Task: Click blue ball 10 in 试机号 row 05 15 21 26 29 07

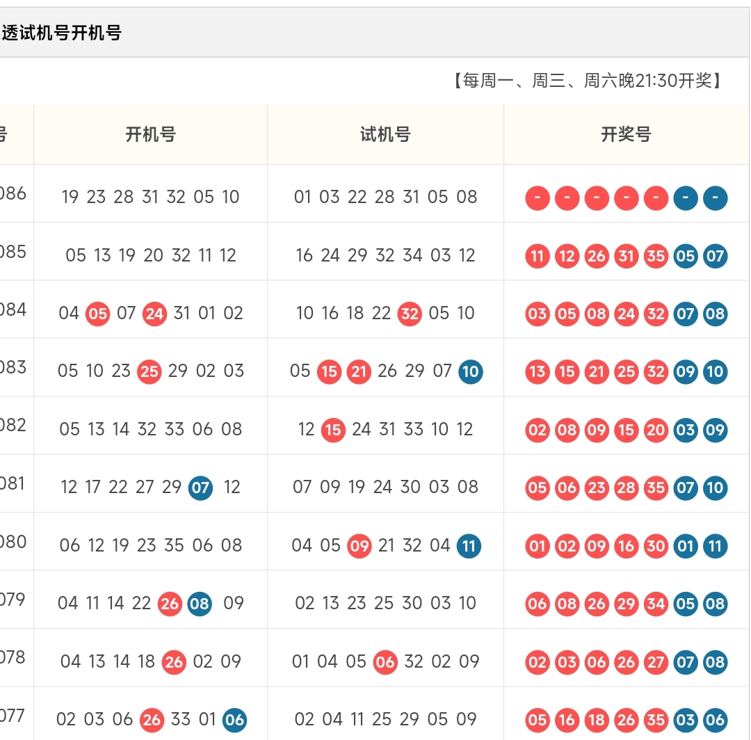Action: click(470, 371)
